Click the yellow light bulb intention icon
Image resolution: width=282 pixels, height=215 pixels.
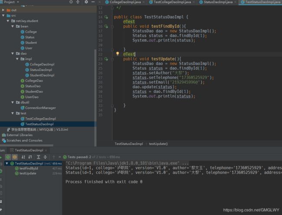tap(118, 54)
